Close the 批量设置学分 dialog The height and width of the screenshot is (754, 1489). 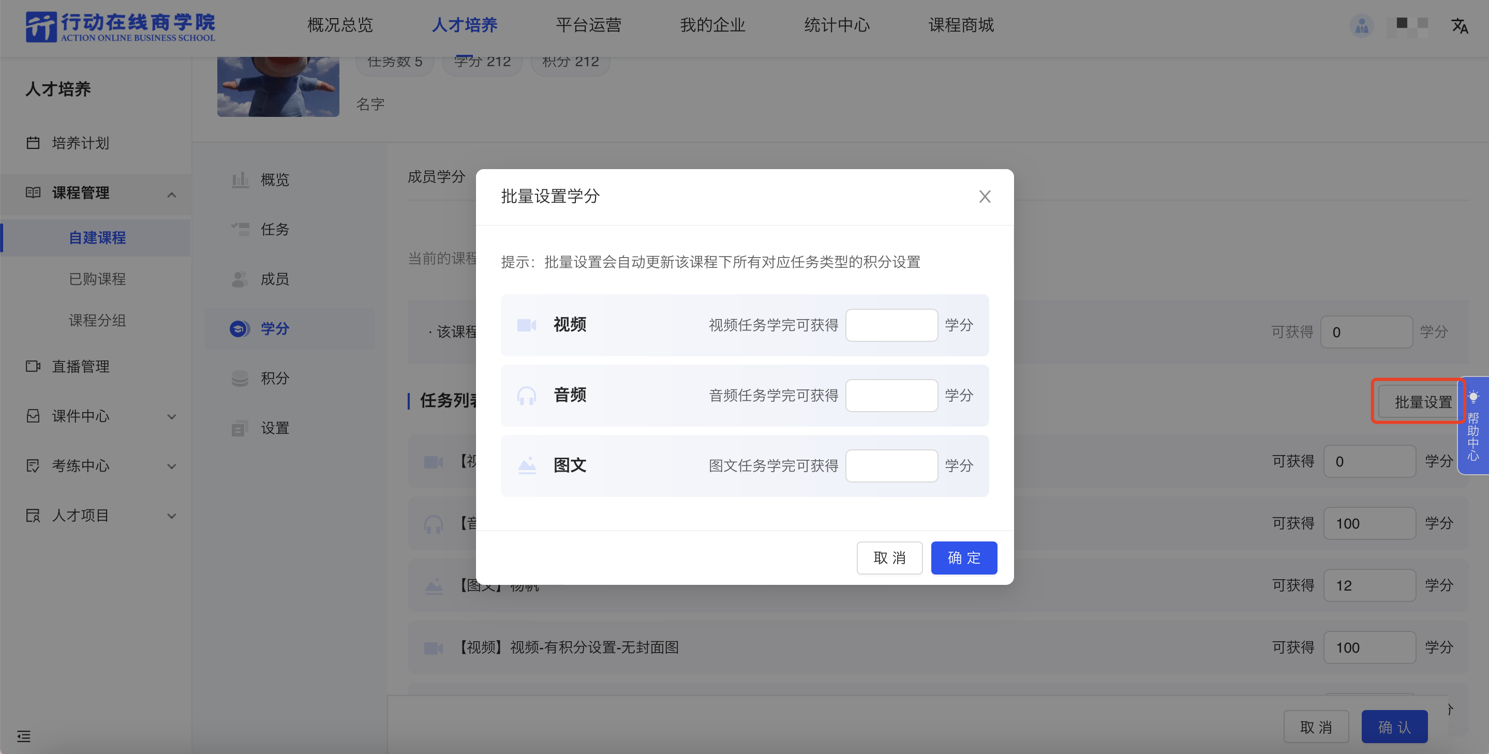(x=985, y=197)
